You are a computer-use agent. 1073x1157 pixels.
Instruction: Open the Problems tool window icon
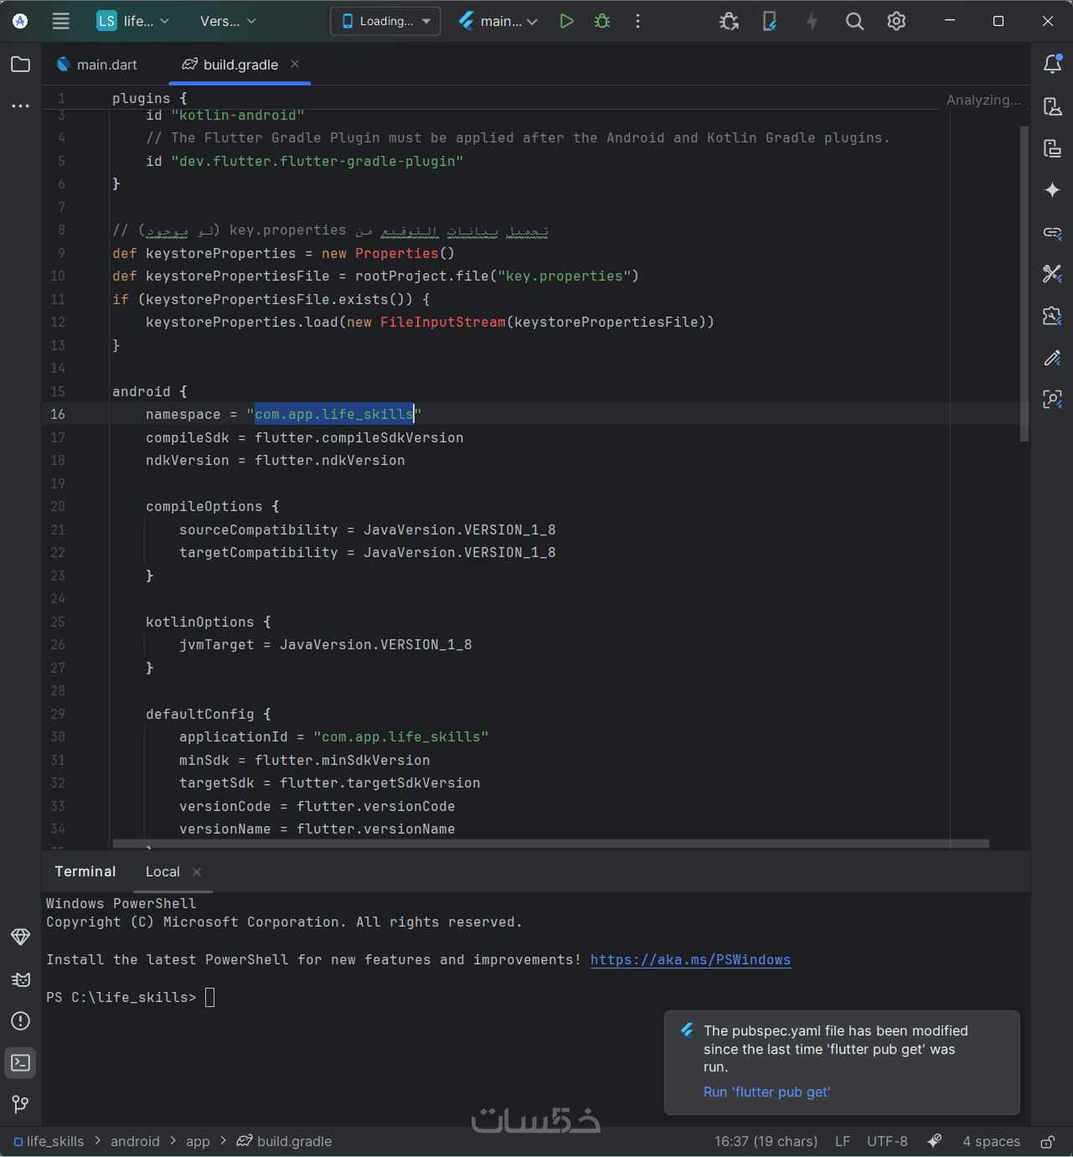(x=21, y=1020)
